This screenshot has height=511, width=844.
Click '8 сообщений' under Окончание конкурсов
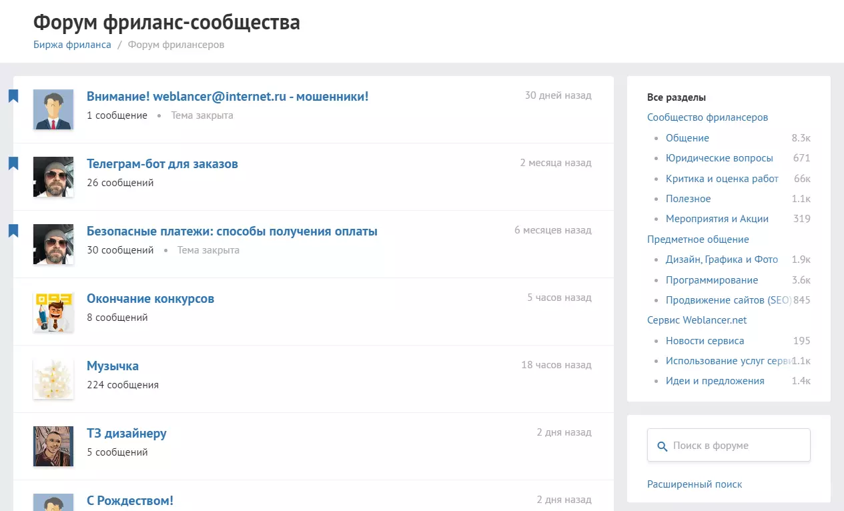click(117, 318)
